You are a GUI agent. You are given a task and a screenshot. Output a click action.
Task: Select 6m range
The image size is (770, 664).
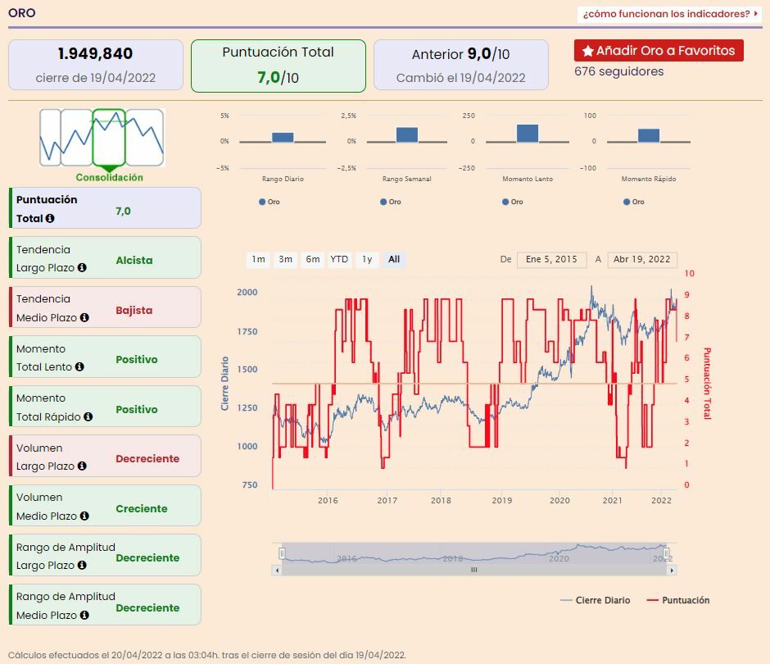click(x=313, y=260)
